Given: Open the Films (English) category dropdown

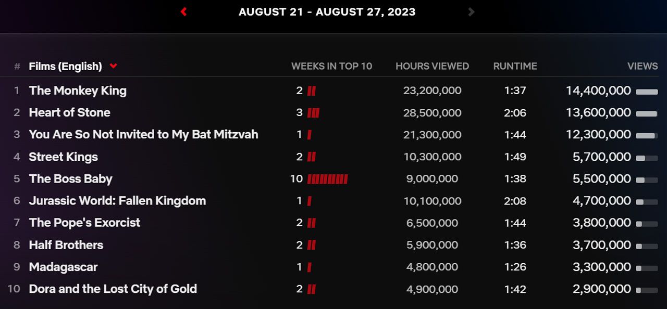Looking at the screenshot, I should point(113,66).
